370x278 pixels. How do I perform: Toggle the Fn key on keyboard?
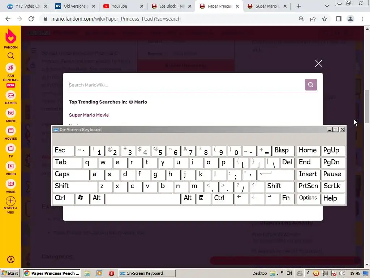287,198
